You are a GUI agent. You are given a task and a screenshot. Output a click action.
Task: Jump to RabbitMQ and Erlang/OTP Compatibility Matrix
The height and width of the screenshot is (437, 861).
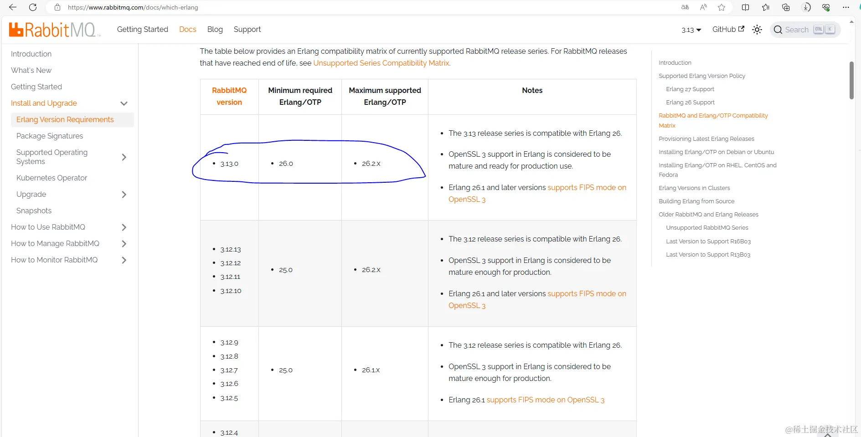pos(713,120)
